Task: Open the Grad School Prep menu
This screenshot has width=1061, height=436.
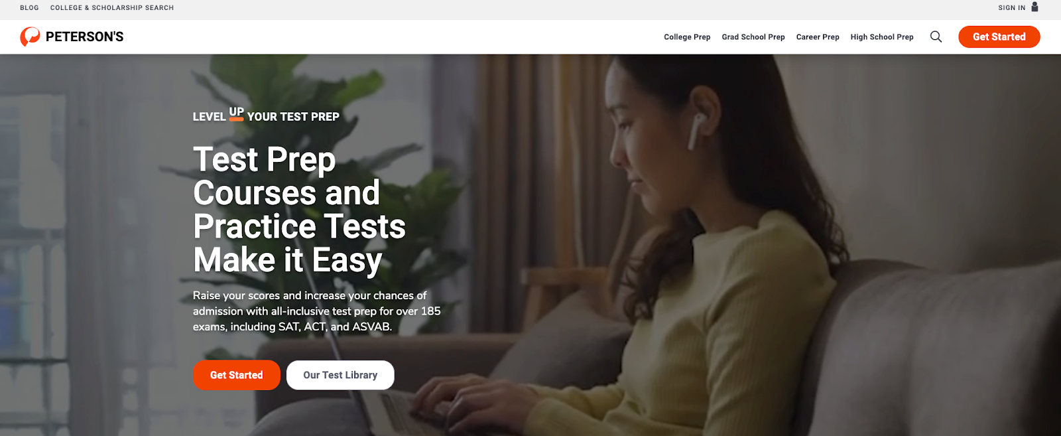Action: point(753,37)
